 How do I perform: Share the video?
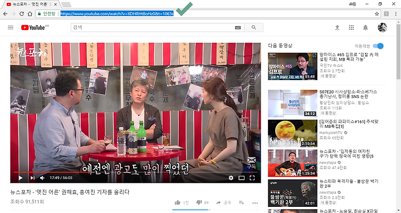218,202
